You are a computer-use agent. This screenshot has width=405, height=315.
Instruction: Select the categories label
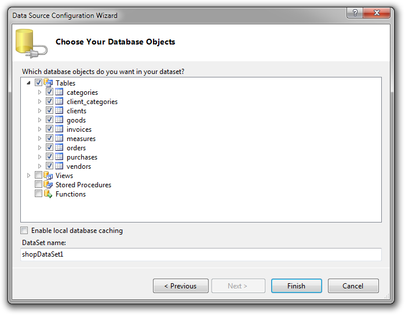[x=82, y=92]
